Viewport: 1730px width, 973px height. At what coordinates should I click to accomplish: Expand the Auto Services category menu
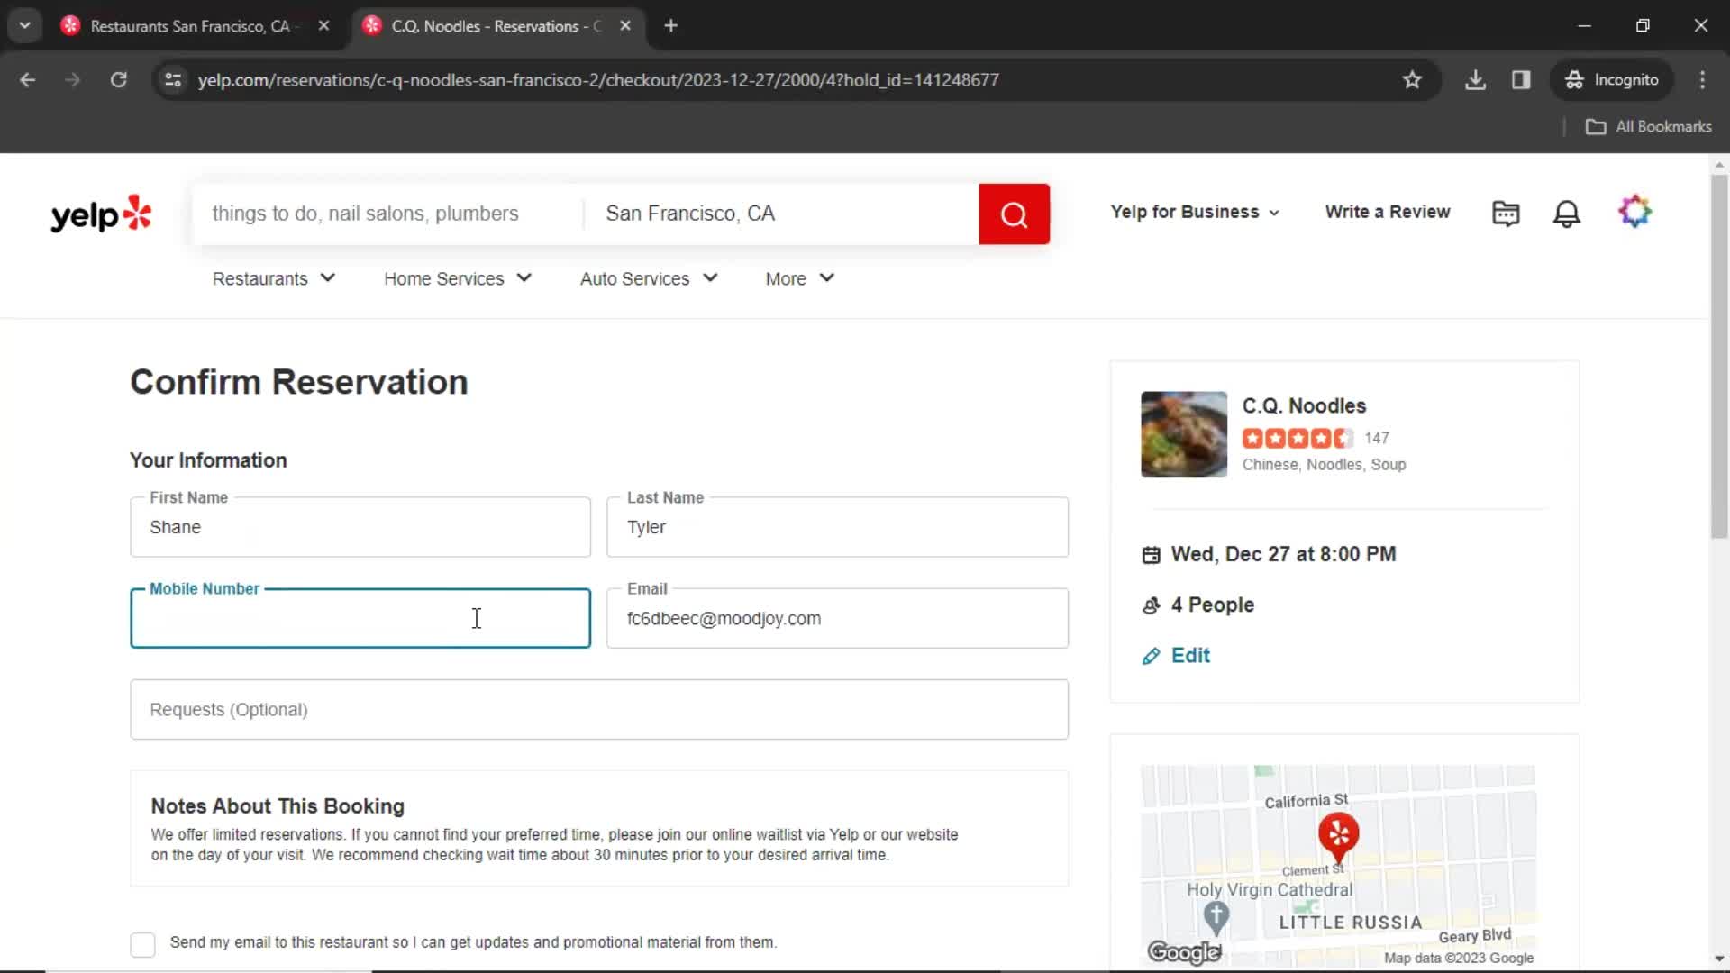click(649, 279)
